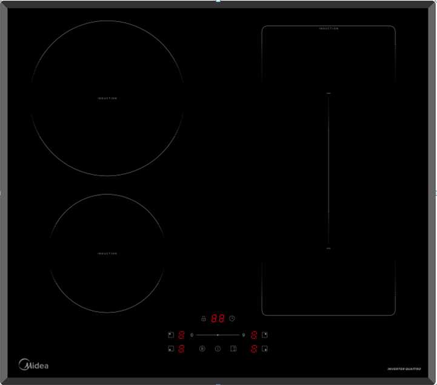
Task: Click the large round induction zone center
Action: (x=107, y=98)
